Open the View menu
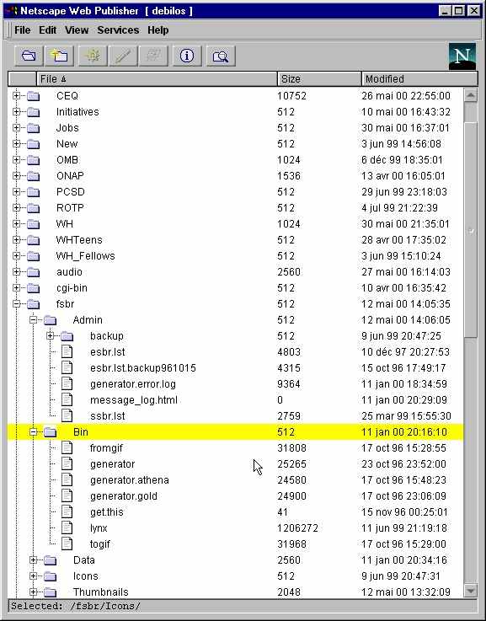Viewport: 486px width, 621px height. tap(77, 30)
